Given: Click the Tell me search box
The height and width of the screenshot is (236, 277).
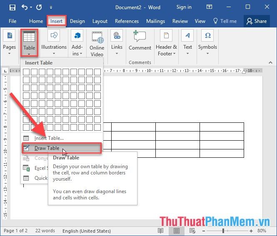Looking at the screenshot, I should click(225, 21).
